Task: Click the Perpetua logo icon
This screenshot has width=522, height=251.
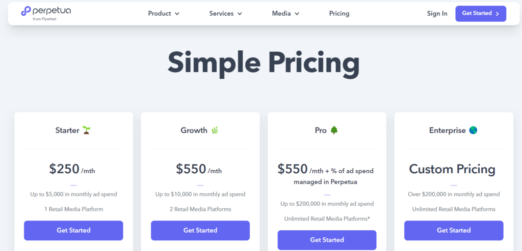Action: [25, 11]
